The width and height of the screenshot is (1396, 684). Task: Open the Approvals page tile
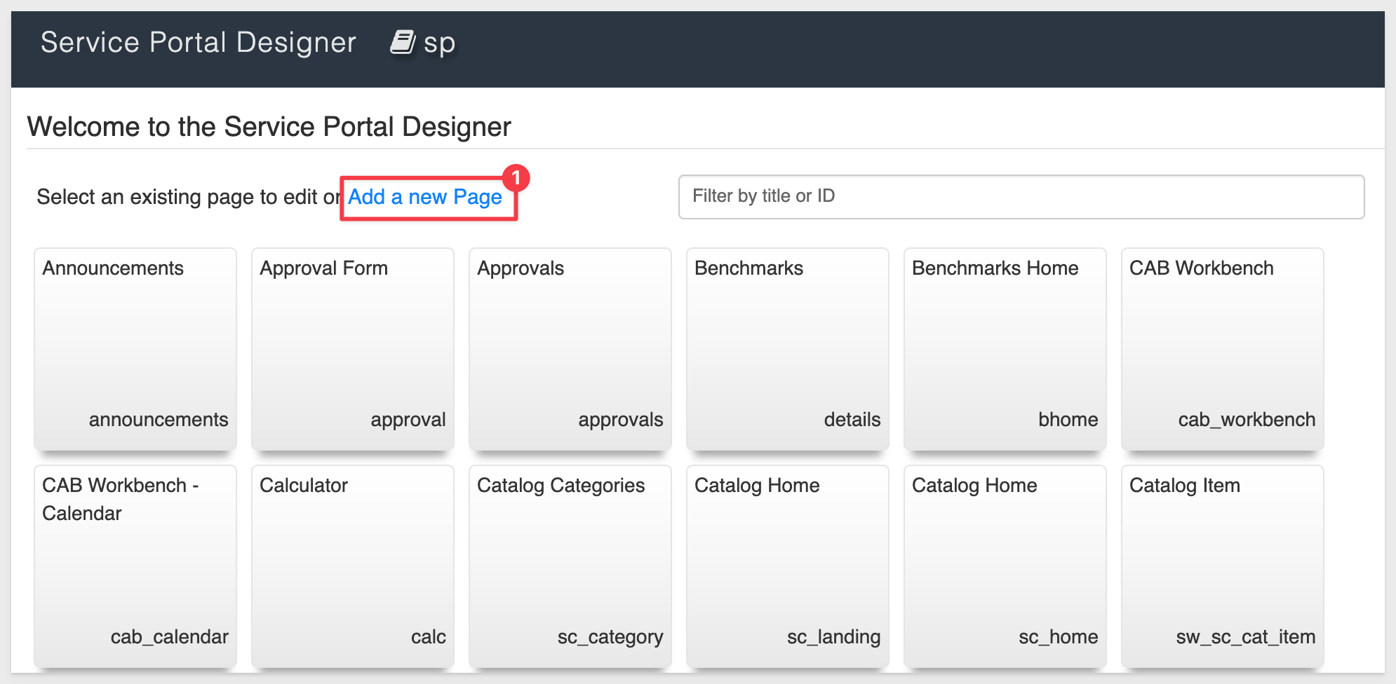click(x=570, y=349)
